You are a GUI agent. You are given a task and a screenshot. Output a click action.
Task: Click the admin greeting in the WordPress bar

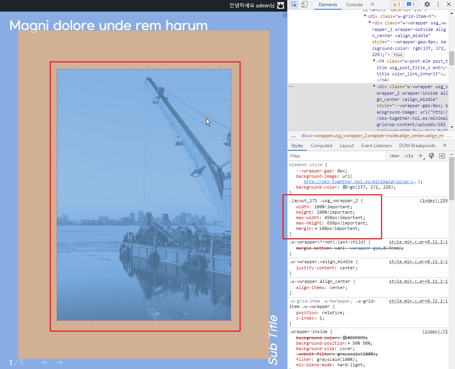click(x=252, y=5)
